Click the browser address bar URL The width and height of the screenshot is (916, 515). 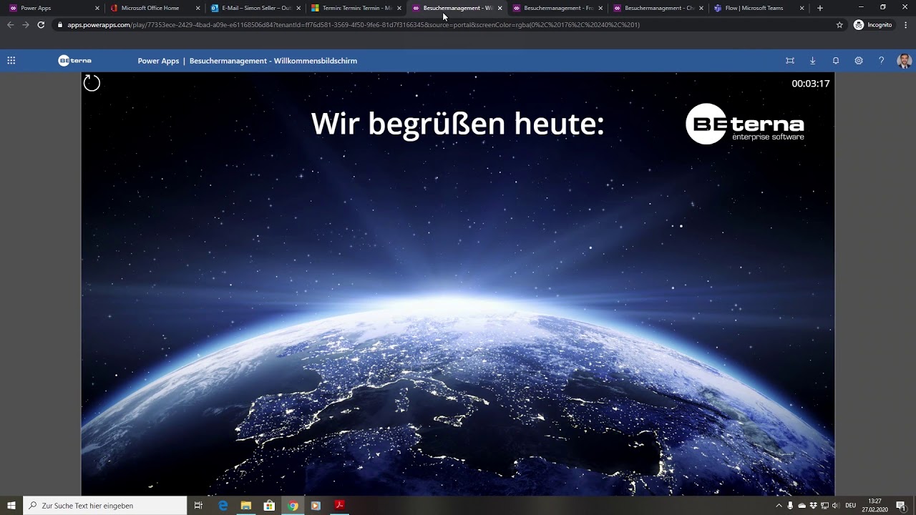point(354,24)
